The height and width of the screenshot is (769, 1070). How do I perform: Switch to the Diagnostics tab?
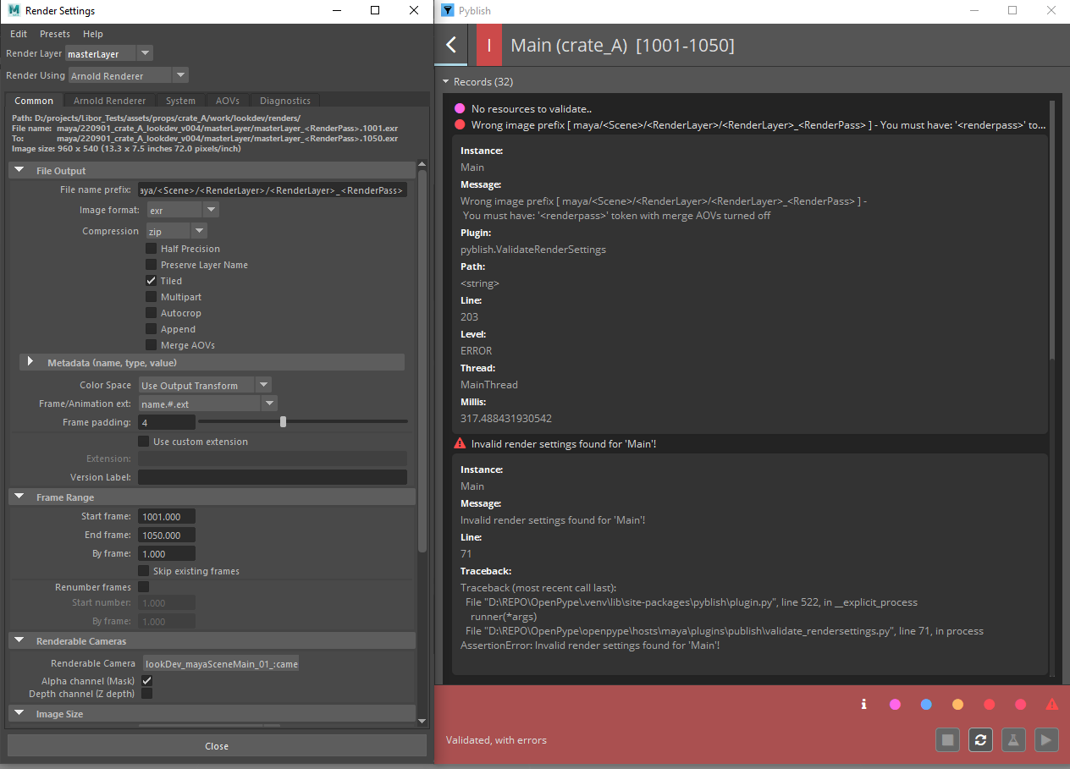click(285, 101)
